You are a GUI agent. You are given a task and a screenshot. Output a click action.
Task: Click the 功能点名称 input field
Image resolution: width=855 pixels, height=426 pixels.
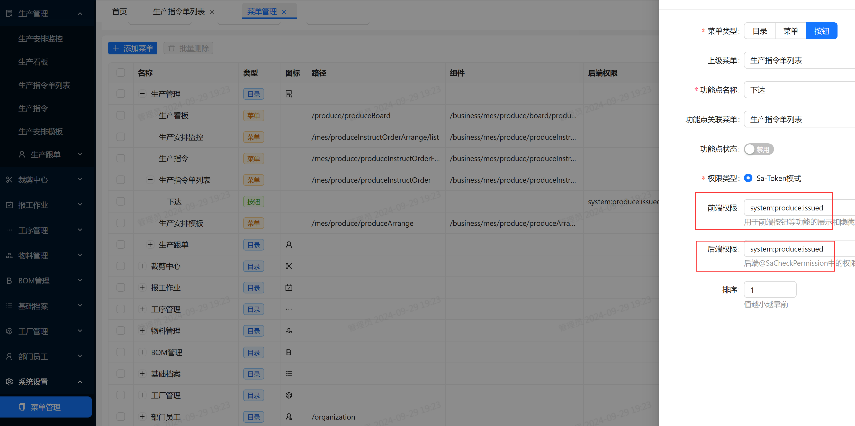pyautogui.click(x=799, y=90)
